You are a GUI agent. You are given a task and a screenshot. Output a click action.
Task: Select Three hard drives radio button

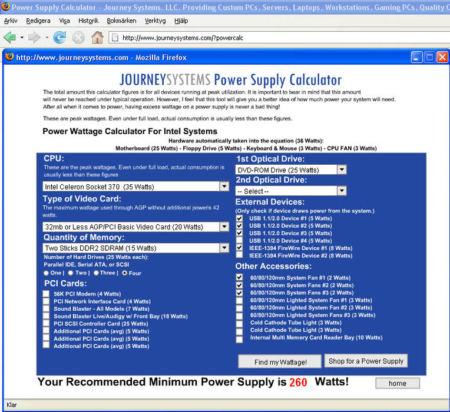[x=96, y=273]
